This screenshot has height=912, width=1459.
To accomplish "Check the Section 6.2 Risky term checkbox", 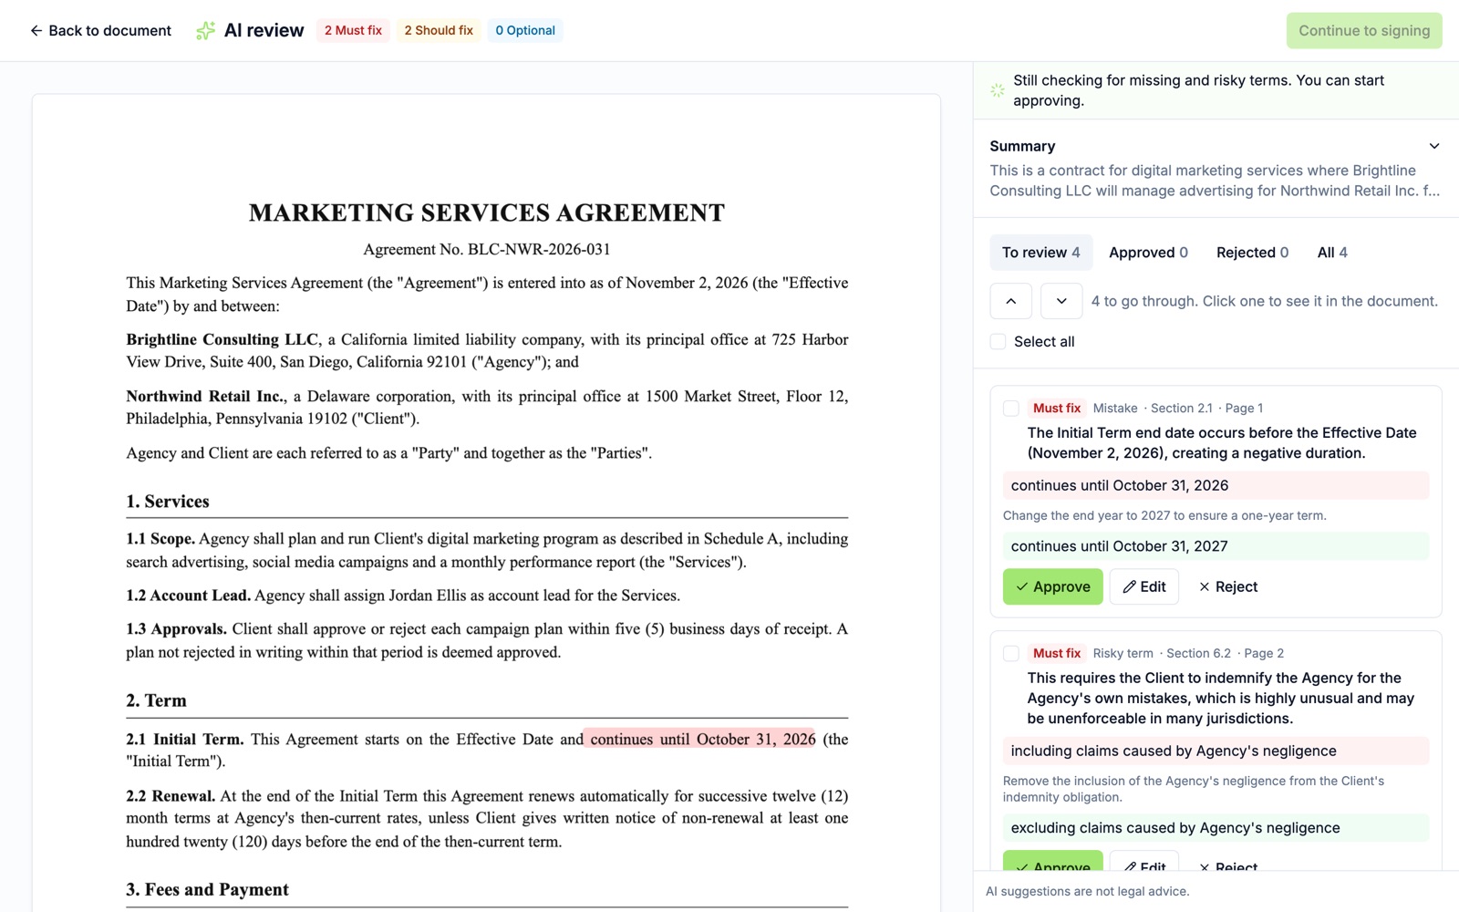I will pos(1010,653).
